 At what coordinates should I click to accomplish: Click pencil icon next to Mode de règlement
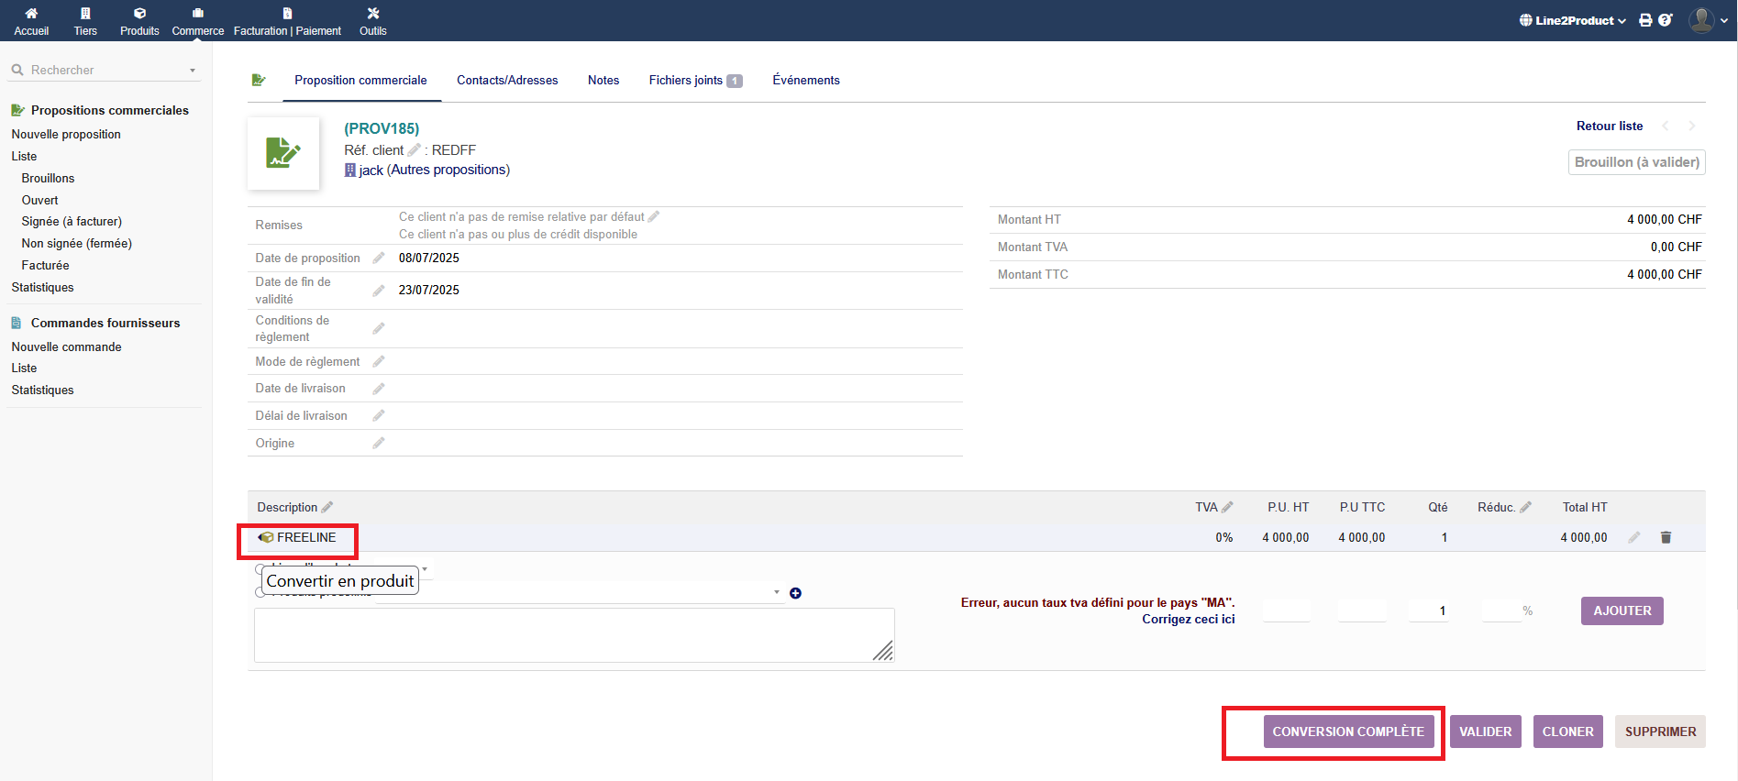[378, 362]
